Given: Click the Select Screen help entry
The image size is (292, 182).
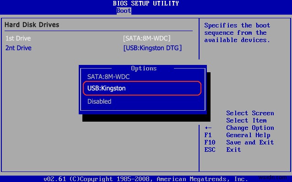Looking at the screenshot, I should click(250, 113).
